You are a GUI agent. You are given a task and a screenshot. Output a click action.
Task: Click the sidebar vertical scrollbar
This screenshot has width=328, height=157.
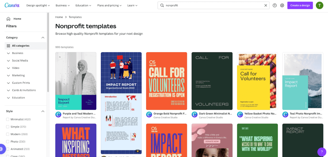[48, 52]
